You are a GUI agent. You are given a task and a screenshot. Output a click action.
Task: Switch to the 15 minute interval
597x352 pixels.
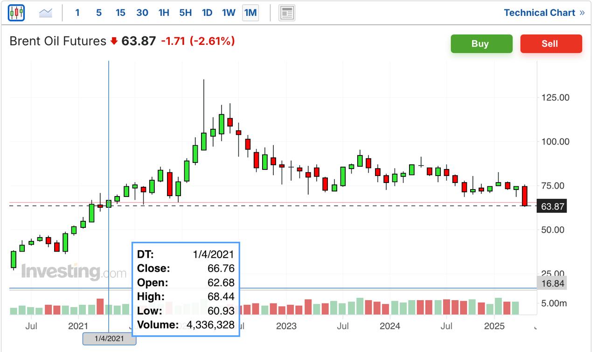[x=120, y=13]
